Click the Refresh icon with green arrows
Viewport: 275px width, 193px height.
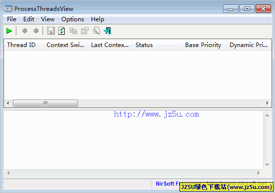62,31
